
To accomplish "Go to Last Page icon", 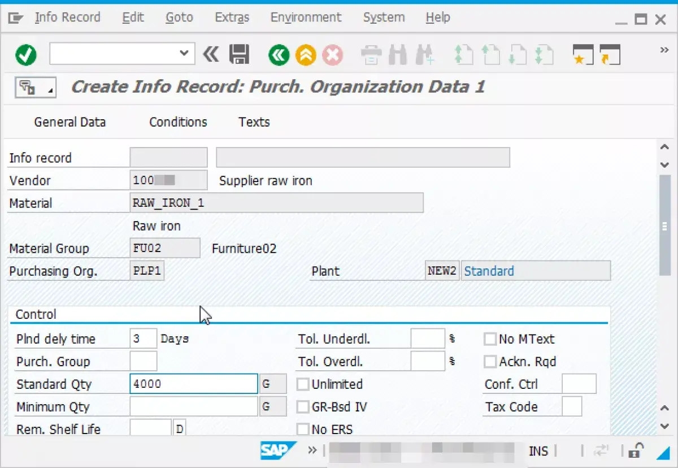I will pyautogui.click(x=544, y=54).
